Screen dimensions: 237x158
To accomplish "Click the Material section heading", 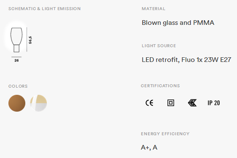I will 154,8.
